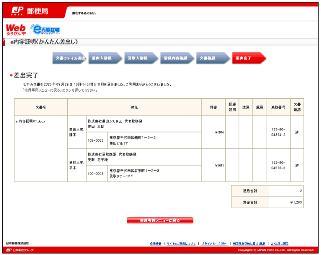Image resolution: width=321 pixels, height=255 pixels.
Task: Click the 料金 column header
Action: coord(213,107)
